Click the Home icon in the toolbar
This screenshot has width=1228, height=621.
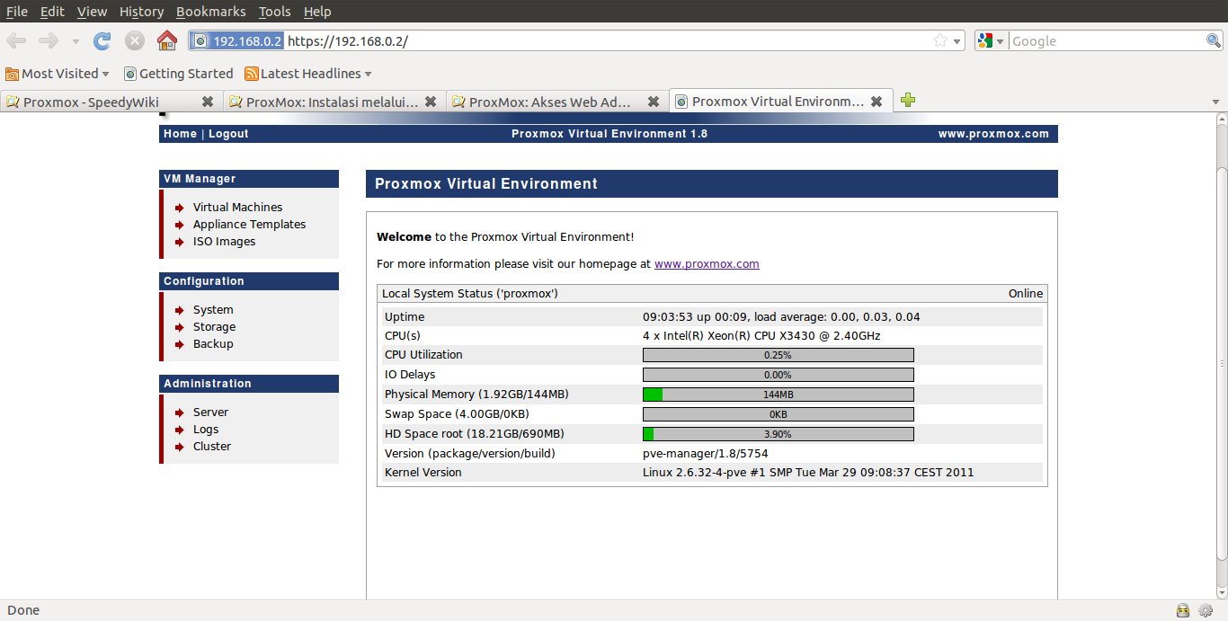pyautogui.click(x=166, y=40)
